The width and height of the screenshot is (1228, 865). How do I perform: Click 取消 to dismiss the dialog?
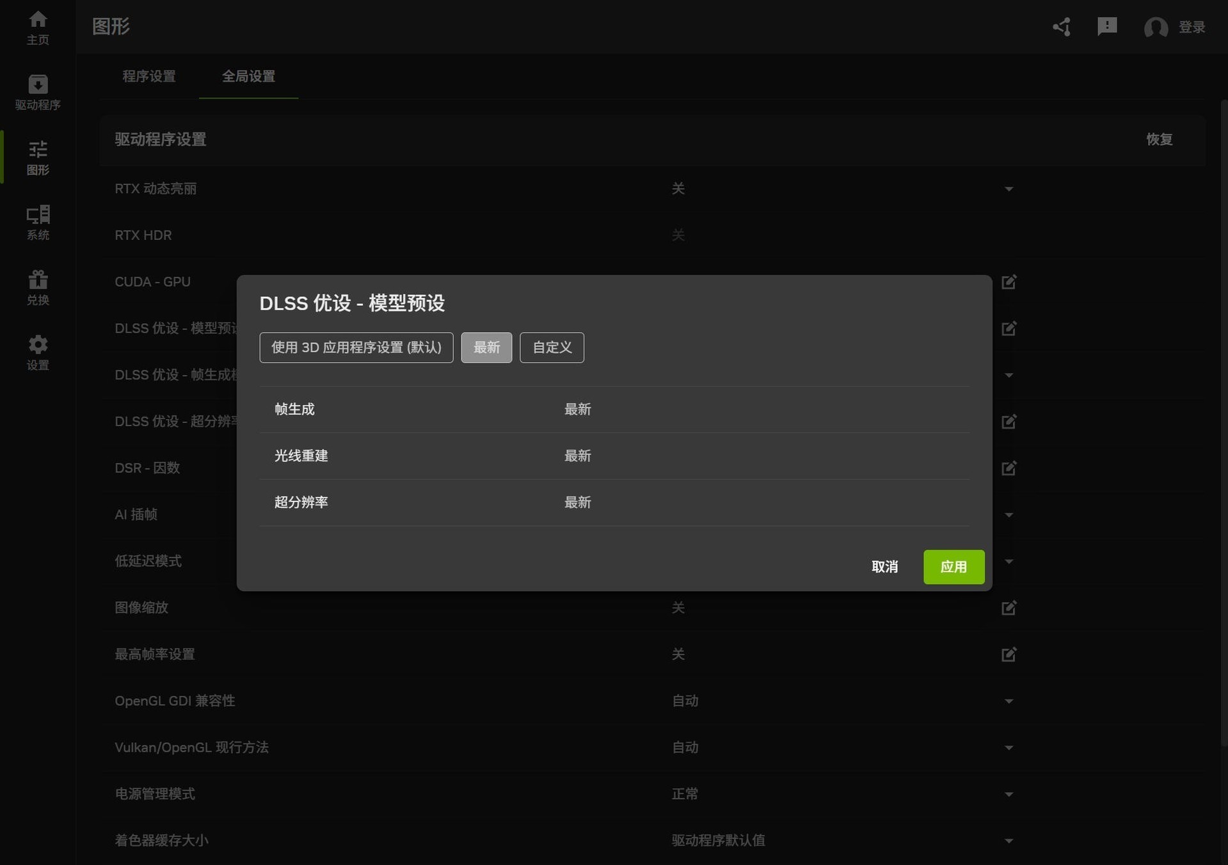pyautogui.click(x=885, y=567)
